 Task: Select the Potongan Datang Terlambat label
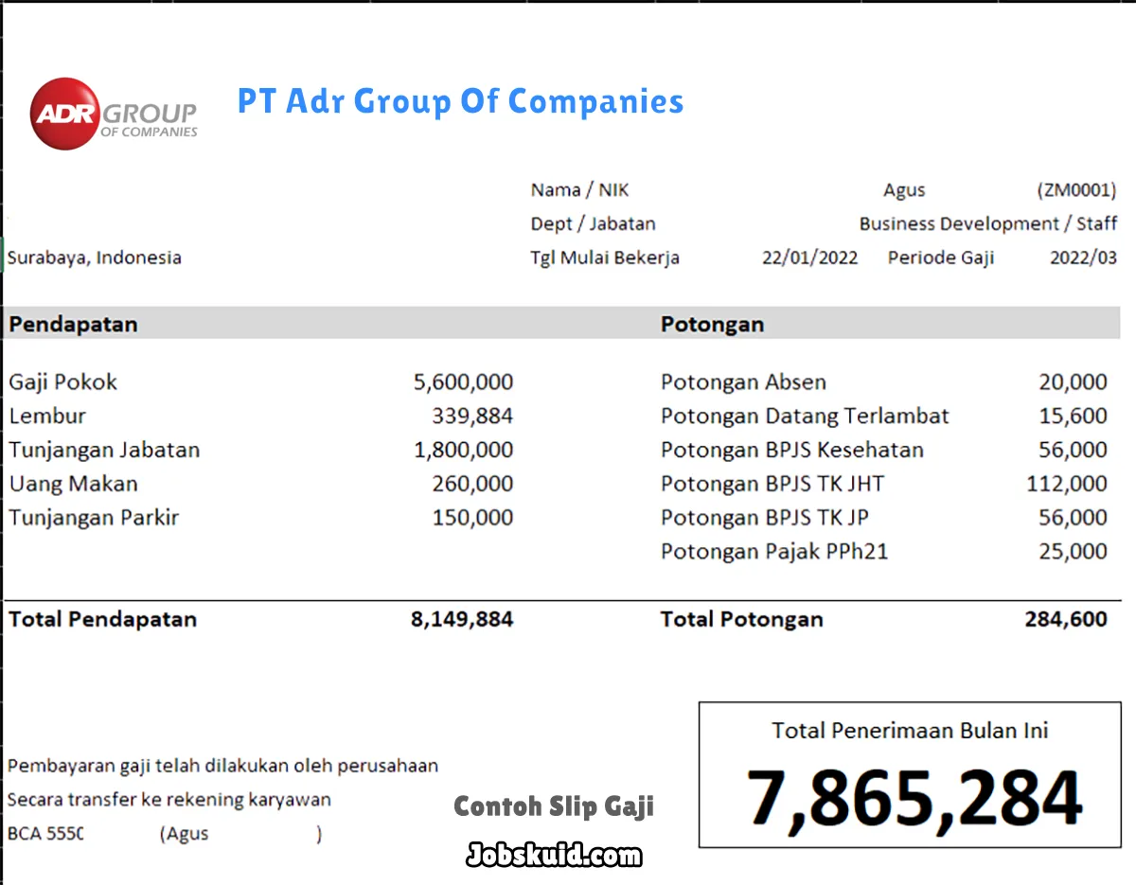tap(805, 416)
